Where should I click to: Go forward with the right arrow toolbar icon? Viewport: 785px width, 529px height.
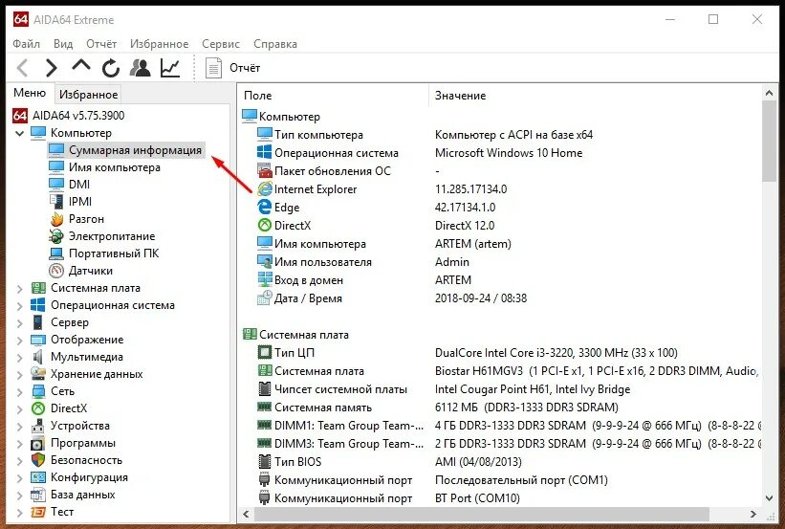pos(51,68)
